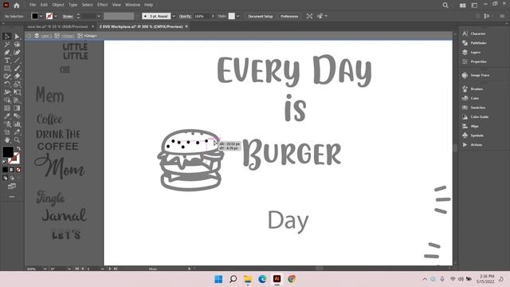This screenshot has height=287, width=510.
Task: Click the Document Setup button
Action: 261,16
